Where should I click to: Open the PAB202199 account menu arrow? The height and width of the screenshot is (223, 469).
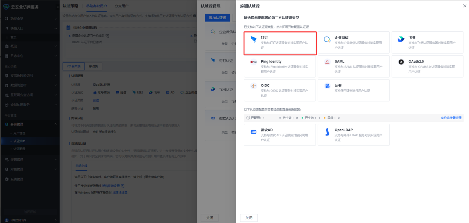56,220
